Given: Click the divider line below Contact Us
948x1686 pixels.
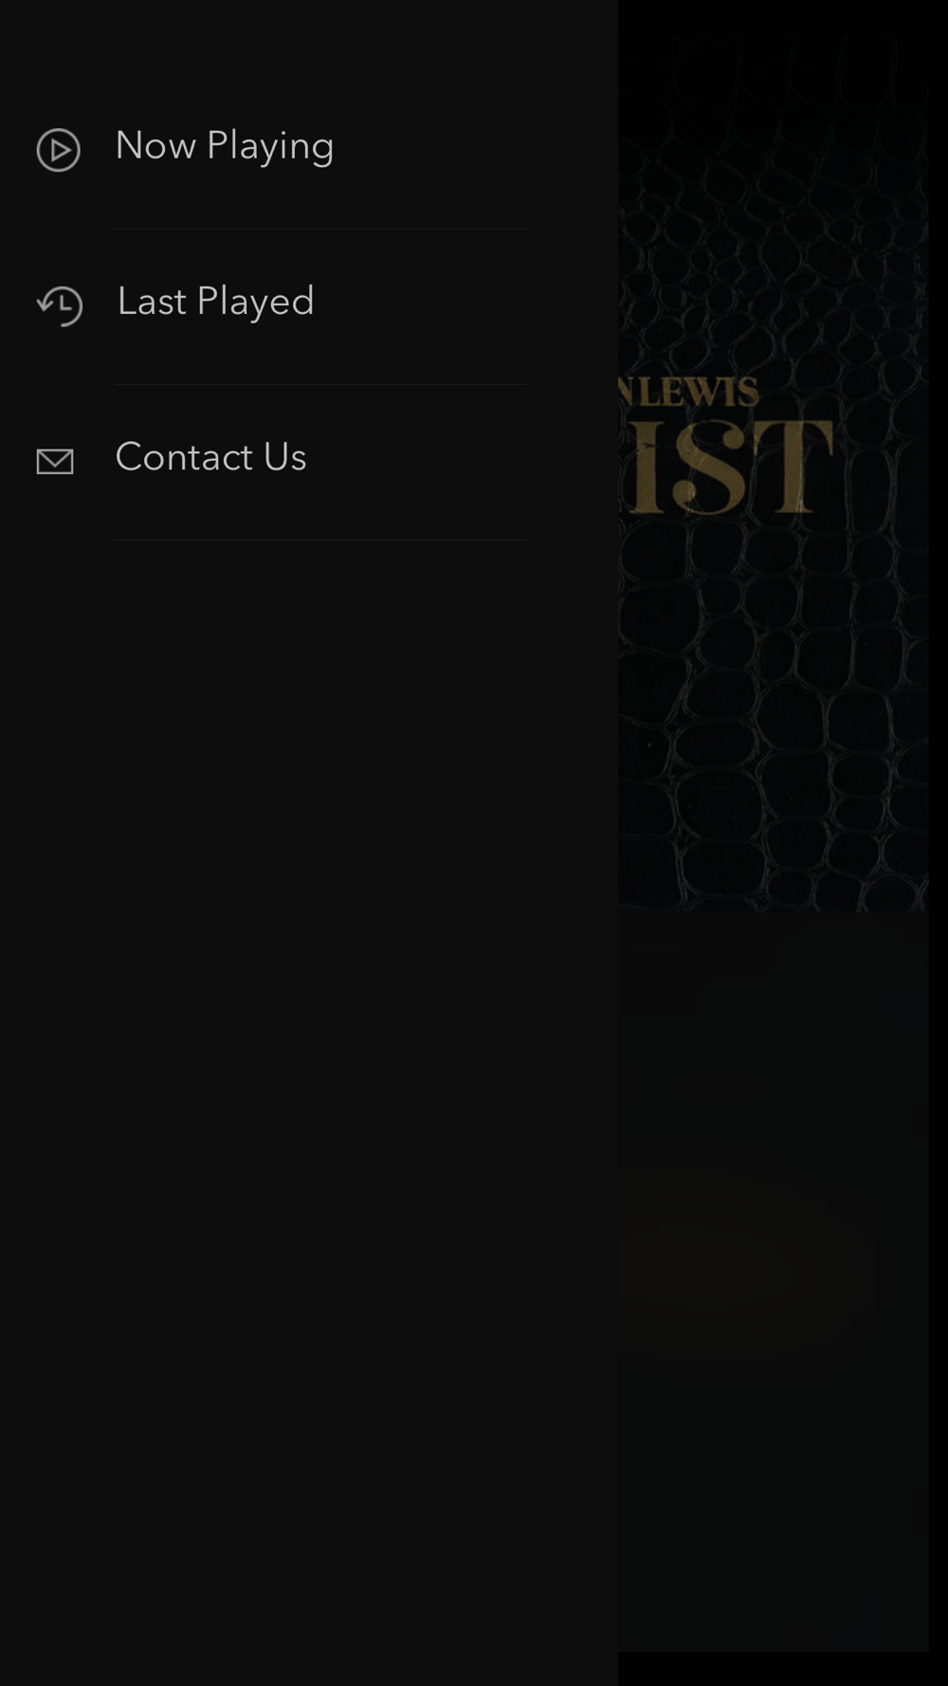Looking at the screenshot, I should 320,540.
